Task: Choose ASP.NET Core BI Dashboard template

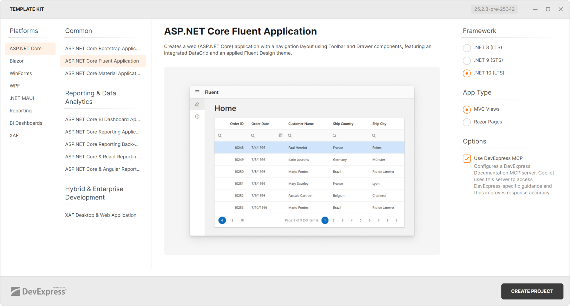Action: click(x=102, y=119)
